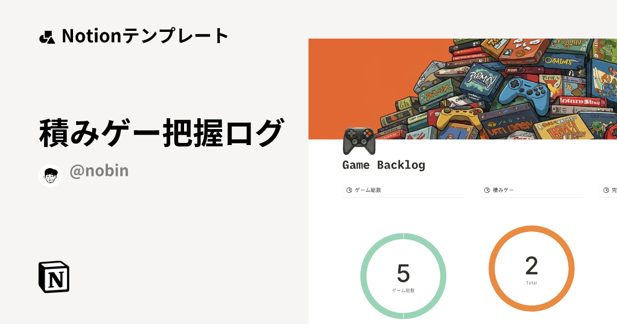Click the clock icon beside 積みゲー
Image resolution: width=617 pixels, height=324 pixels.
[x=487, y=189]
